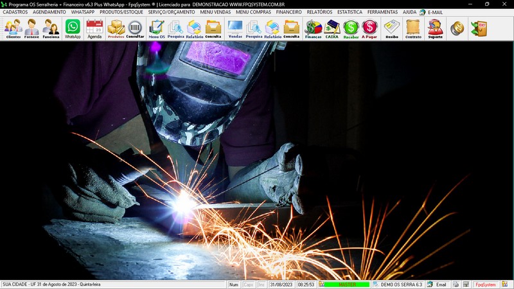Image resolution: width=514 pixels, height=289 pixels.
Task: Click the Consultar barcode icon
Action: pos(135,28)
